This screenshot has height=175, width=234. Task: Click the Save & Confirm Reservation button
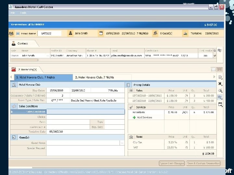coord(203,163)
